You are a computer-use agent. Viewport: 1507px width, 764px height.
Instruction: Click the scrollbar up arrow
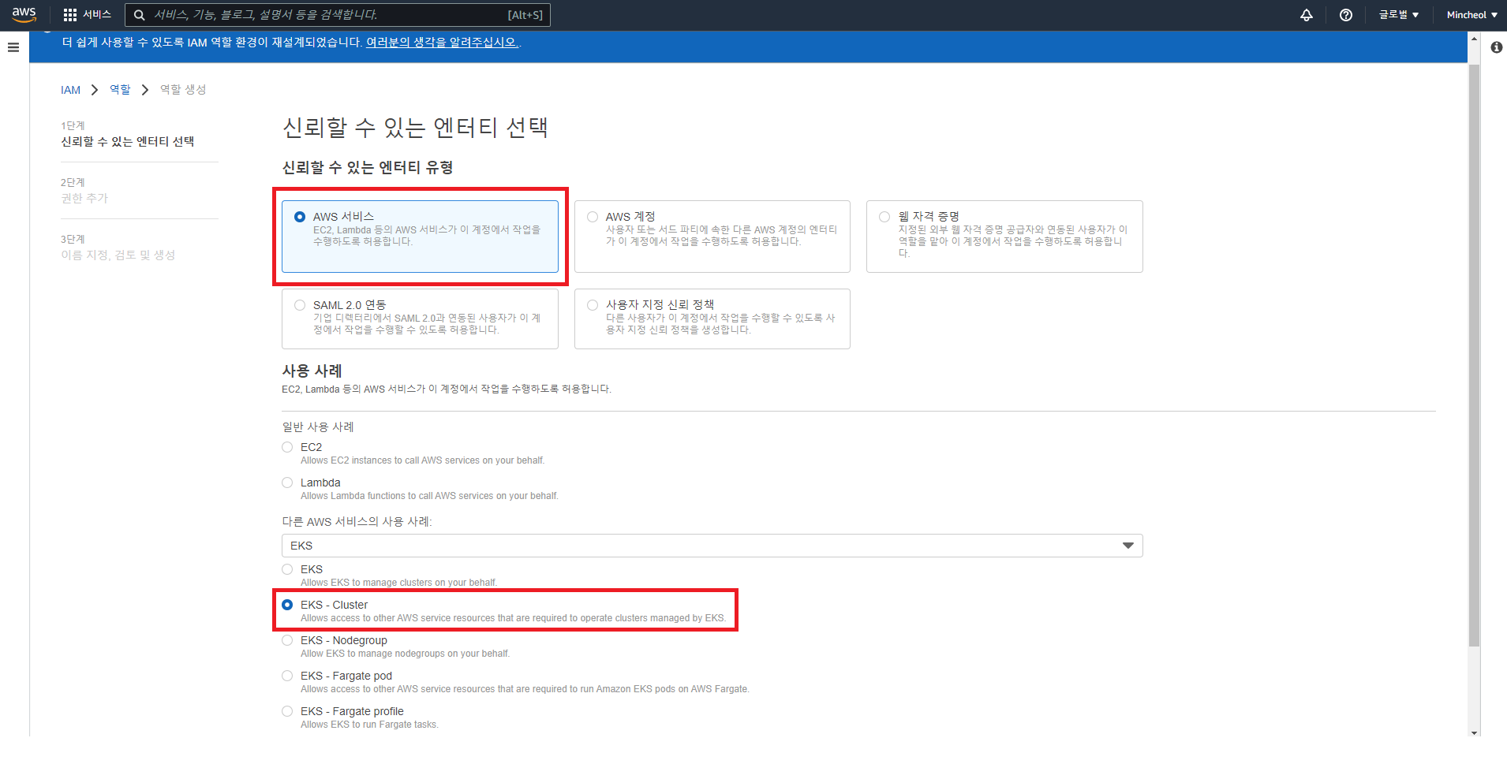tap(1474, 37)
